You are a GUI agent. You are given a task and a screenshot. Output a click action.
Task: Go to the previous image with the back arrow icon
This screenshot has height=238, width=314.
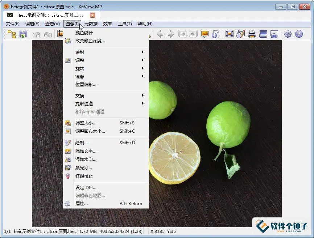(160, 34)
